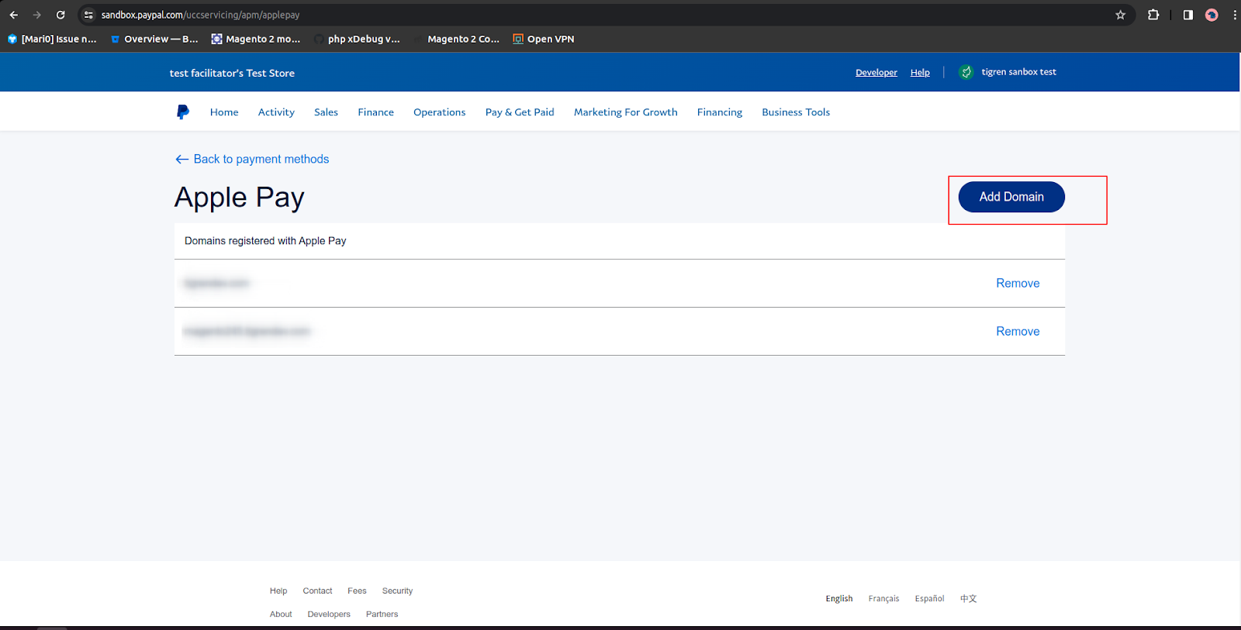
Task: Open the php xDebug bookmark
Action: 357,39
